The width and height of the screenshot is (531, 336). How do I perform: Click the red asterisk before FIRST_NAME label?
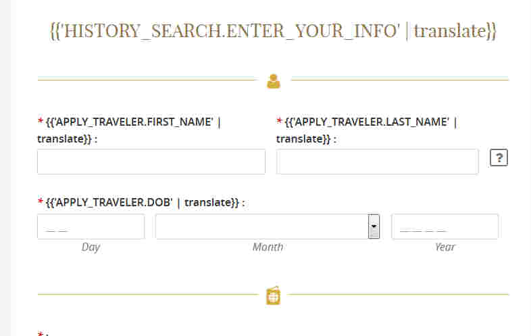pos(41,121)
